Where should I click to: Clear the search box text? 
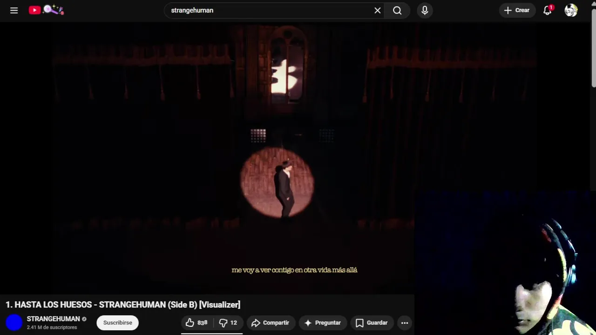[377, 10]
